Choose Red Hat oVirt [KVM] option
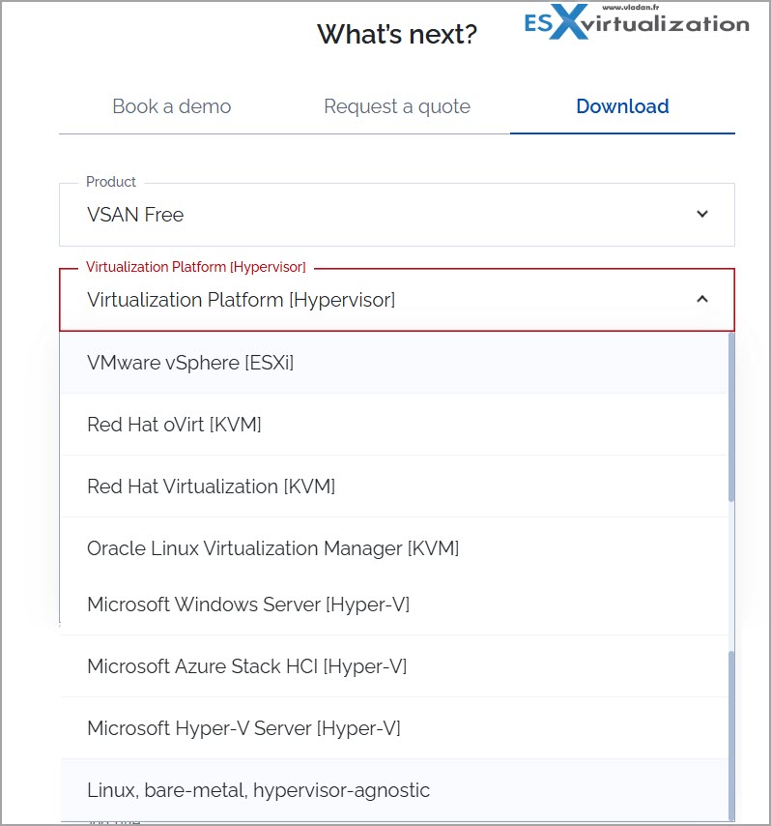The image size is (771, 826). [393, 425]
